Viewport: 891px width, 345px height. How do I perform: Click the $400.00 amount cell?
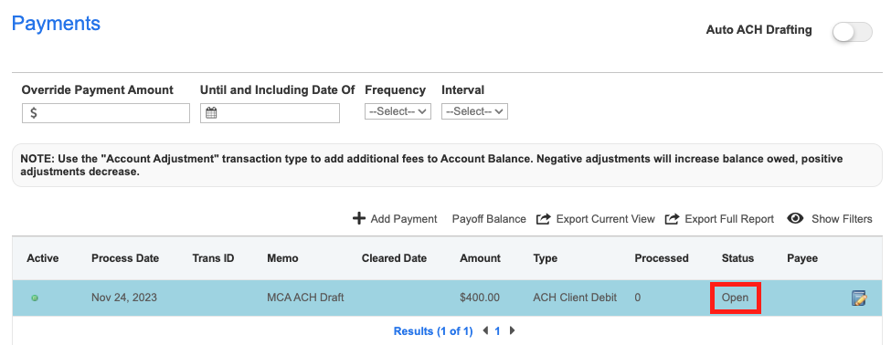coord(480,298)
